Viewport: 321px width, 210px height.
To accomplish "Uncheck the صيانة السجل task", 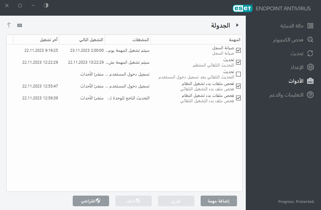I will 238,50.
